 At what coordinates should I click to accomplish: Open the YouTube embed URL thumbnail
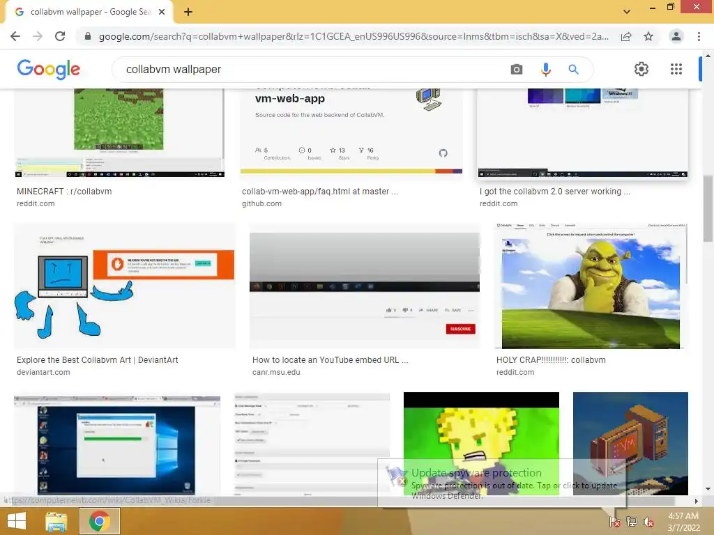click(364, 286)
